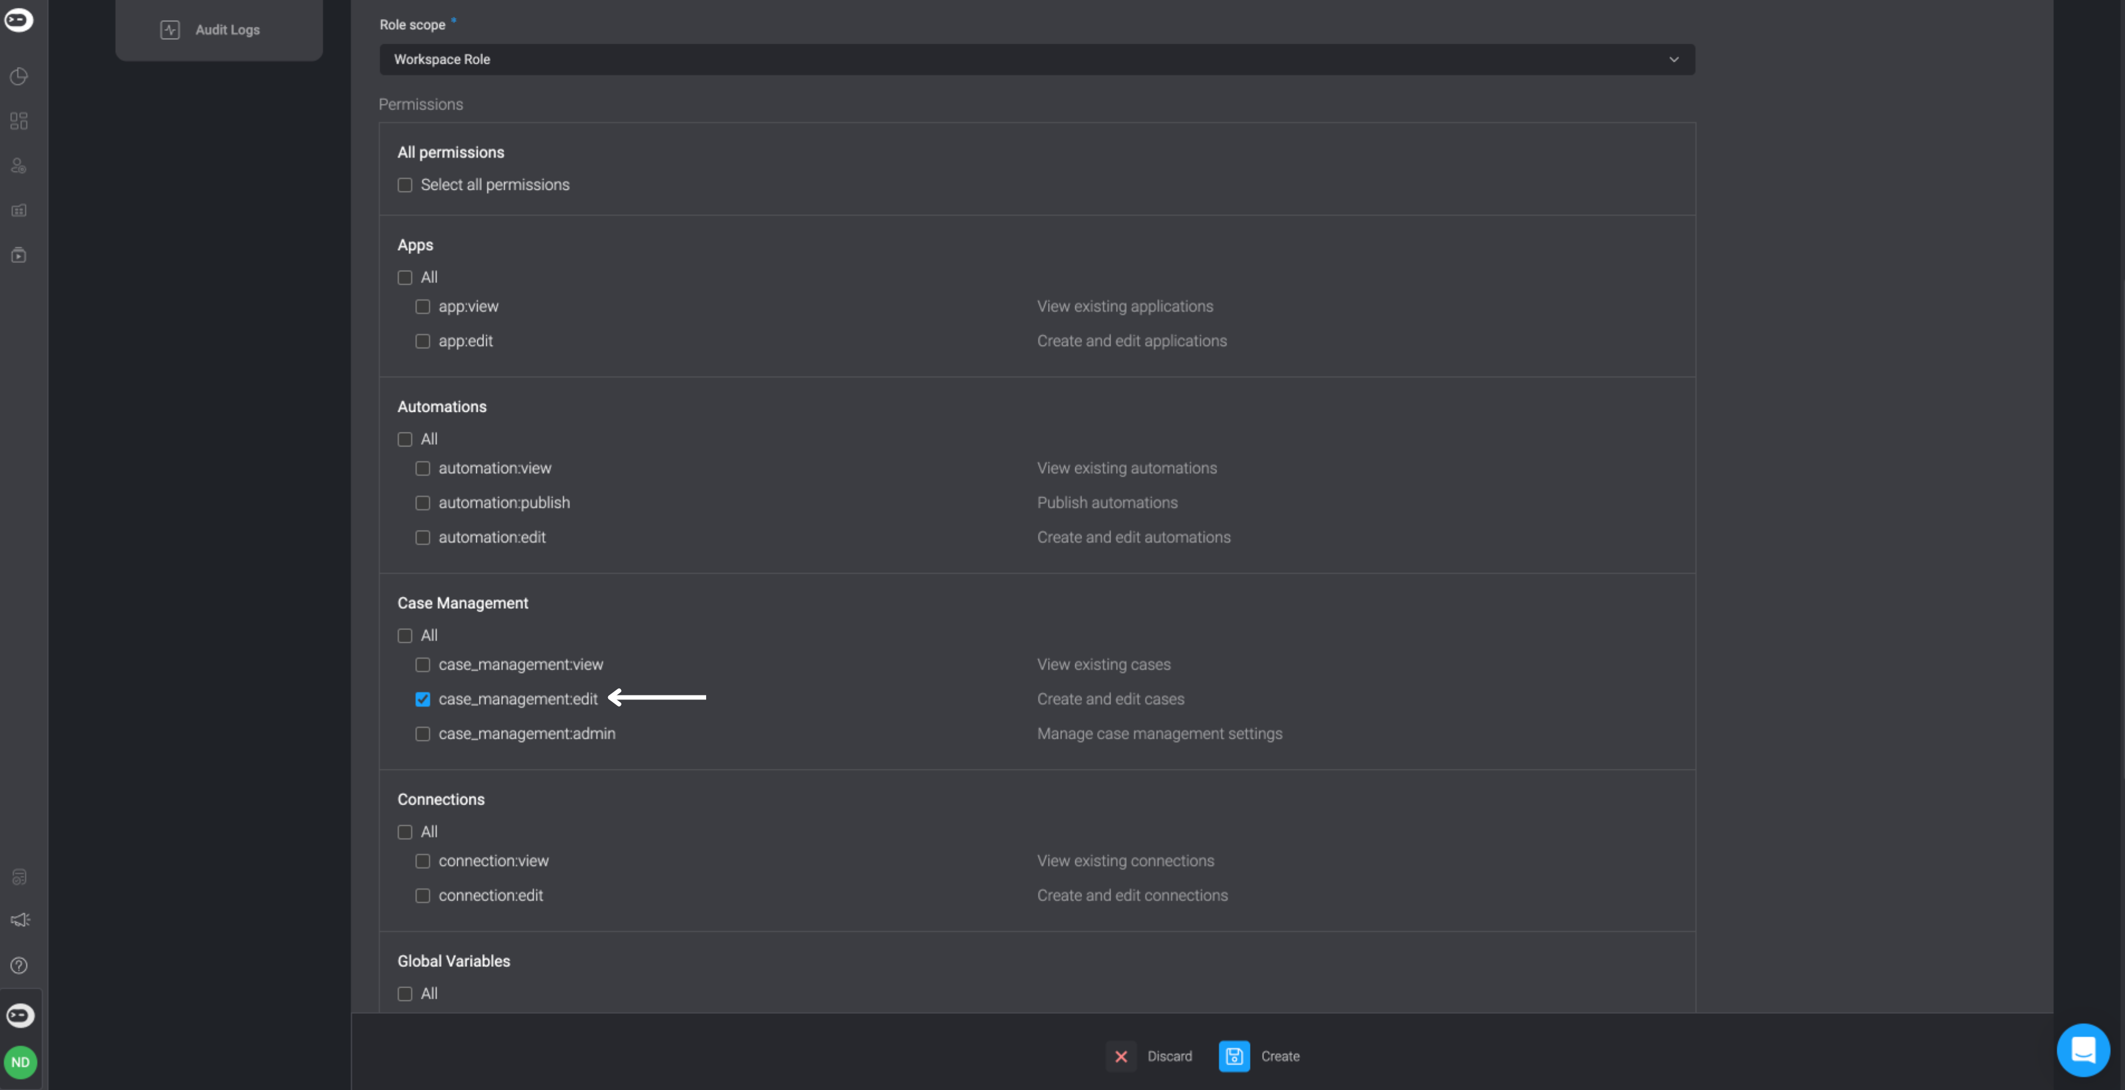Image resolution: width=2125 pixels, height=1090 pixels.
Task: Click the 'Case Management' section heading
Action: pos(463,603)
